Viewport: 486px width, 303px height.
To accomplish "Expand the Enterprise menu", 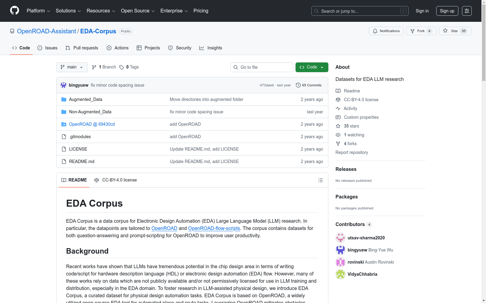I will (x=174, y=11).
